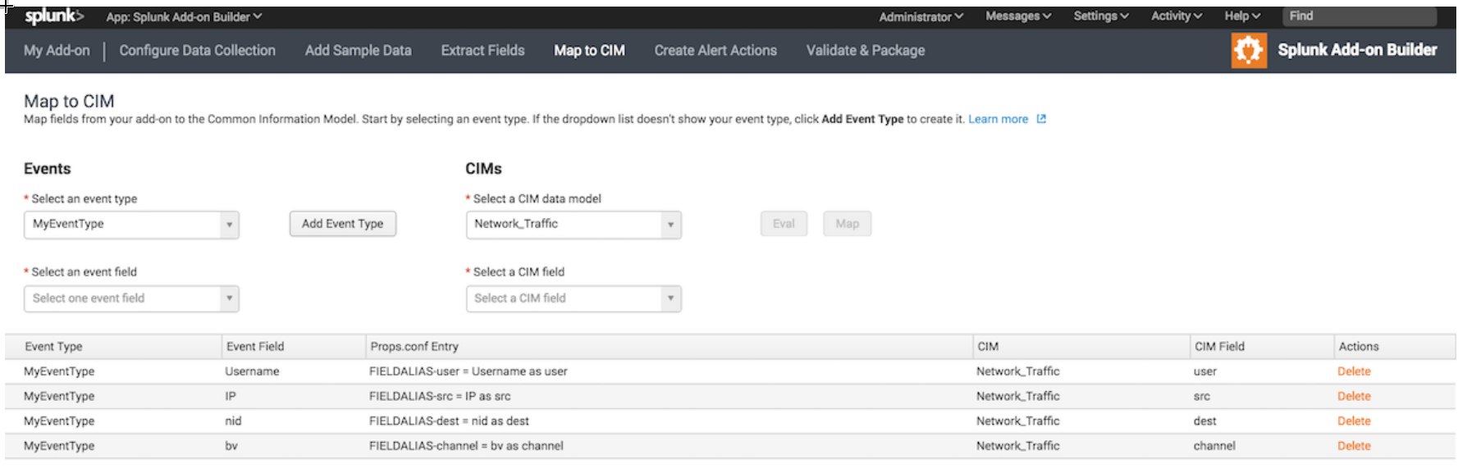This screenshot has height=469, width=1467.
Task: Switch to Configure Data Collection tab
Action: pos(198,51)
